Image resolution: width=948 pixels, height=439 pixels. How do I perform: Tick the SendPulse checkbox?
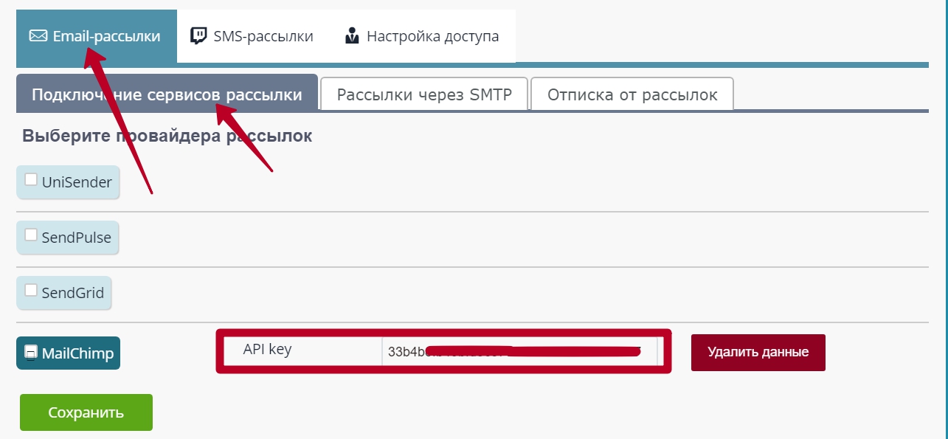tap(31, 235)
